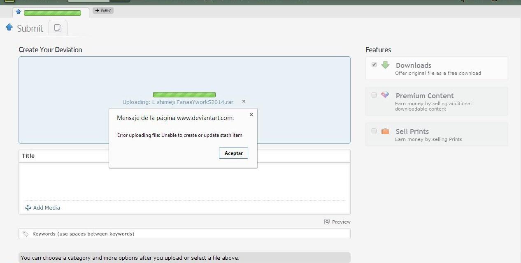Viewport: 521px width, 263px height.
Task: Click the blue arrow icon in upload tab
Action: click(18, 12)
